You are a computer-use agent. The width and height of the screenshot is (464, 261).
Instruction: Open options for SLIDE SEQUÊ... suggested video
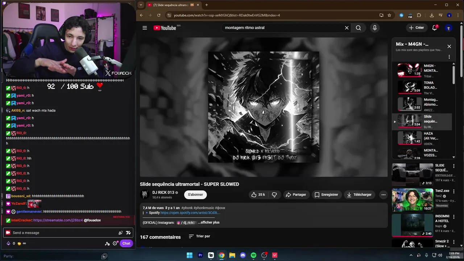453,166
